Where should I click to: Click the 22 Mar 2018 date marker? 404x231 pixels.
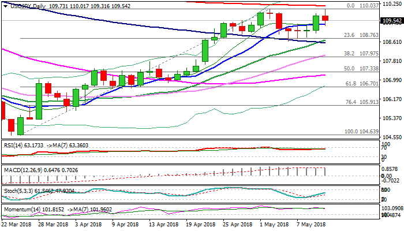pyautogui.click(x=17, y=225)
